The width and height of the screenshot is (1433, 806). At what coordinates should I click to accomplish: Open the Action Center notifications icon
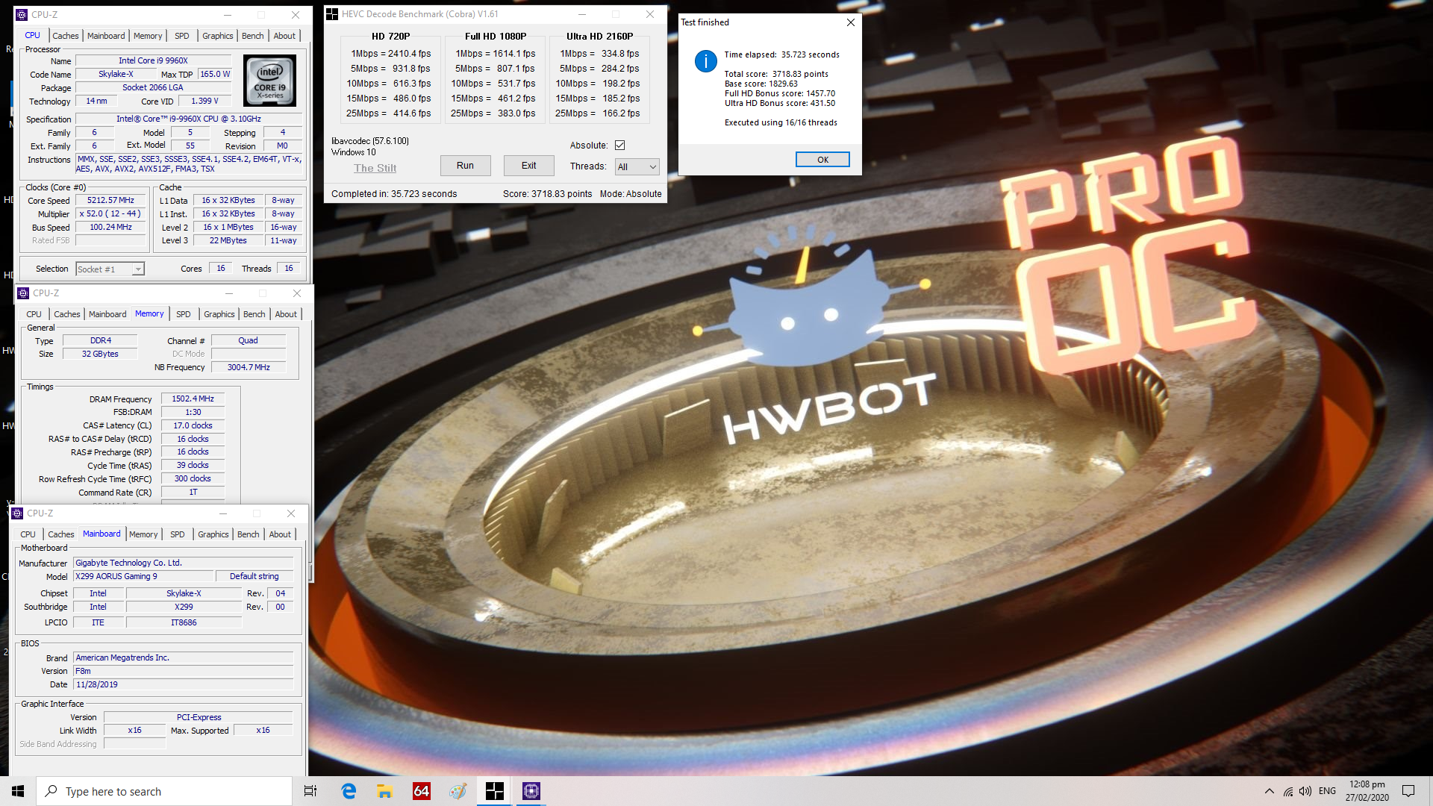1408,791
